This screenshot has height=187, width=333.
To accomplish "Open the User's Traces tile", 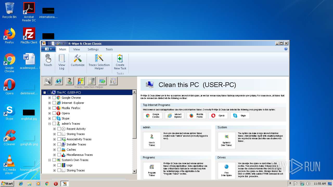I will pyautogui.click(x=152, y=141).
